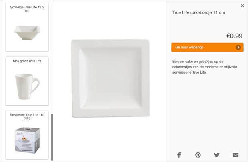Share the product on Twitter
Viewport: 248px width, 162px height.
tap(217, 155)
